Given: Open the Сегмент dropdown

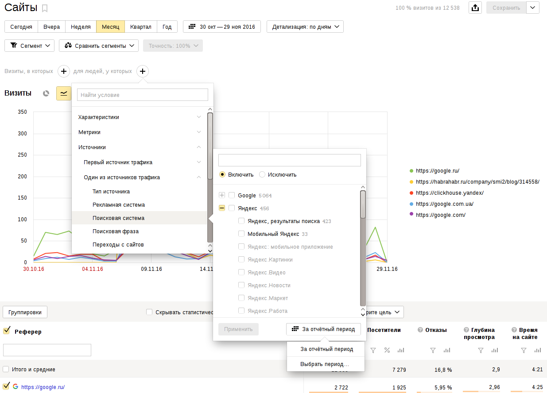Looking at the screenshot, I should [x=29, y=46].
